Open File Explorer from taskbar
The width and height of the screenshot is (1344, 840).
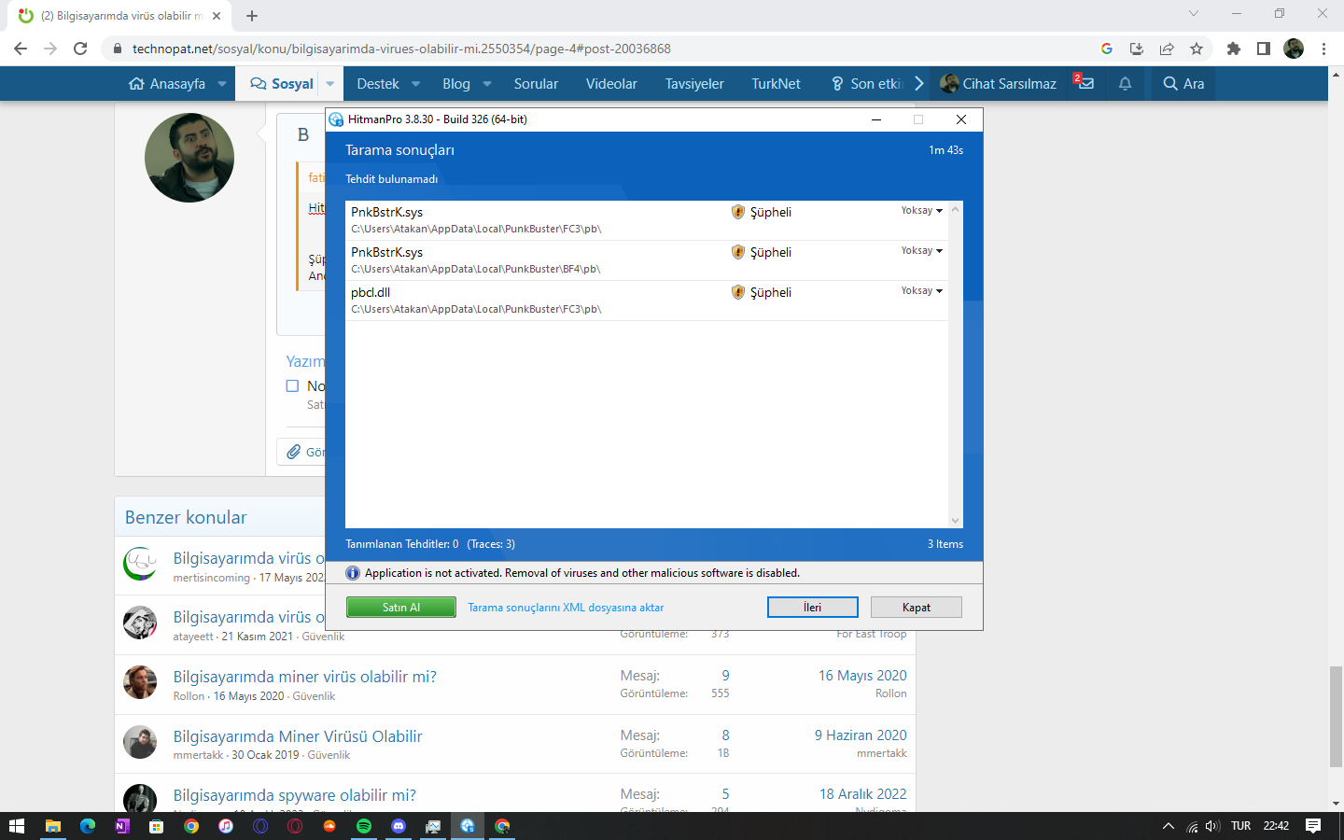coord(53,826)
